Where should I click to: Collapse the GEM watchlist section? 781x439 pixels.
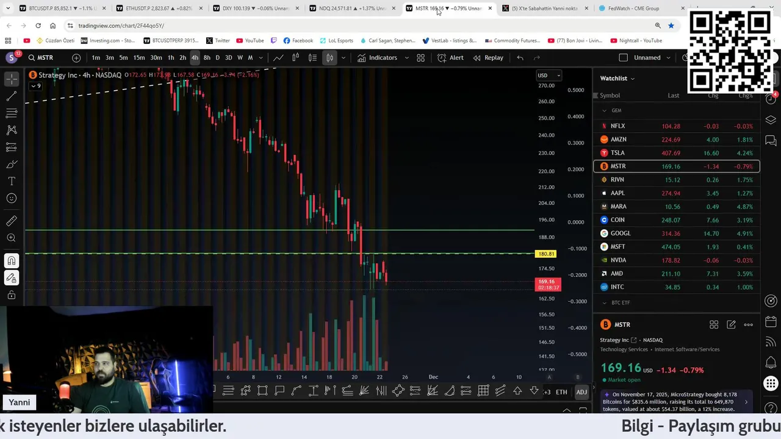pos(604,110)
